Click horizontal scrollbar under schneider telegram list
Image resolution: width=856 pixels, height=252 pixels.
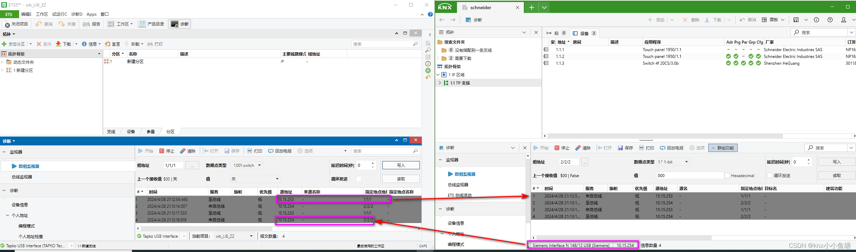[624, 238]
